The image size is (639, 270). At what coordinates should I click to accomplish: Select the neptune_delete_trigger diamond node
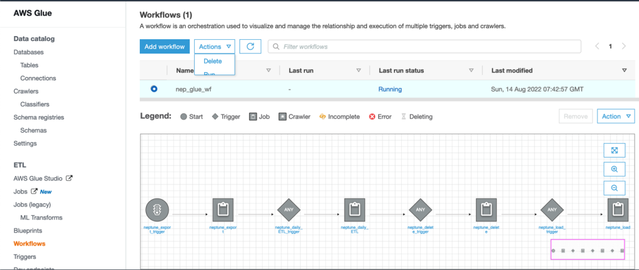tap(420, 210)
